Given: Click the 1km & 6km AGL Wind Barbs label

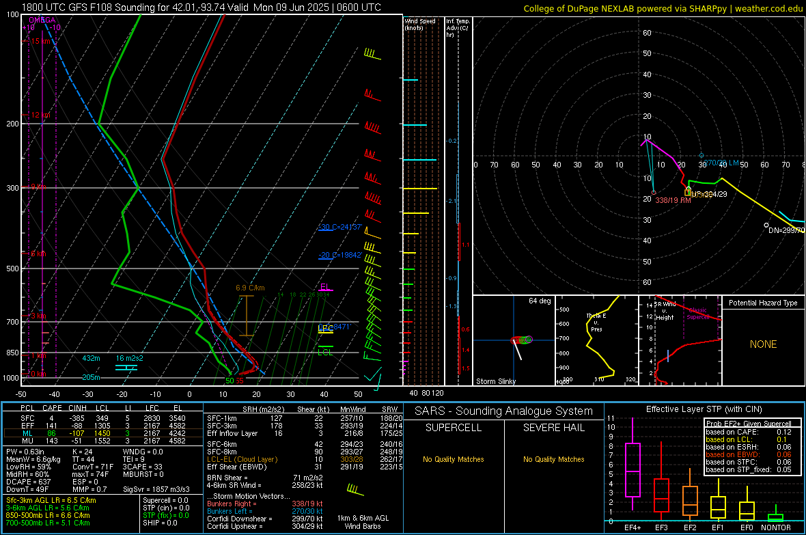Looking at the screenshot, I should point(363,522).
